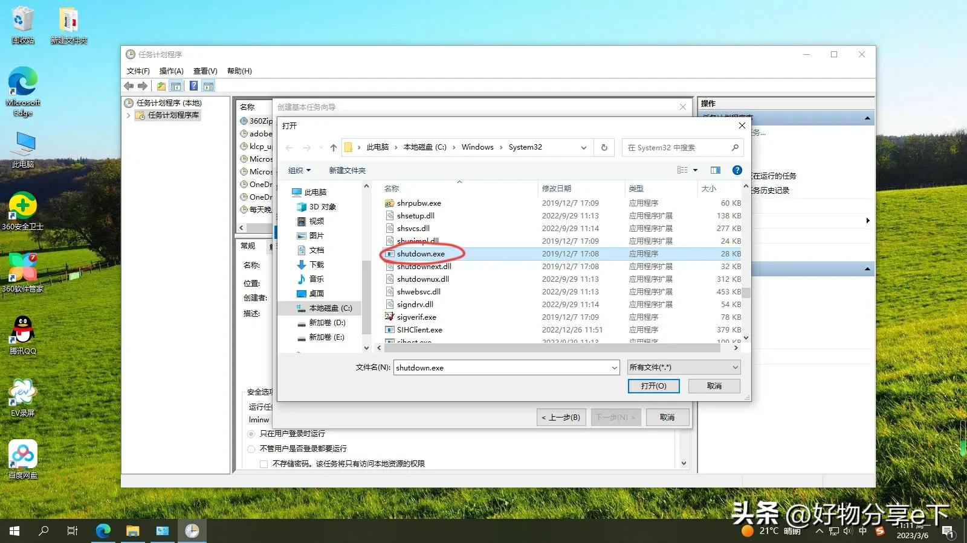
Task: Click the preview pane icon in the Open dialog
Action: [715, 170]
